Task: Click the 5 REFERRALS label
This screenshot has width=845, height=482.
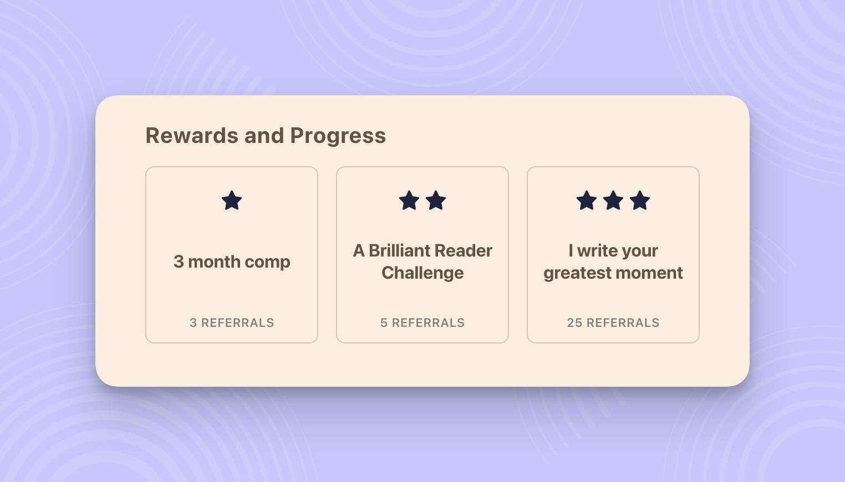Action: click(x=423, y=322)
